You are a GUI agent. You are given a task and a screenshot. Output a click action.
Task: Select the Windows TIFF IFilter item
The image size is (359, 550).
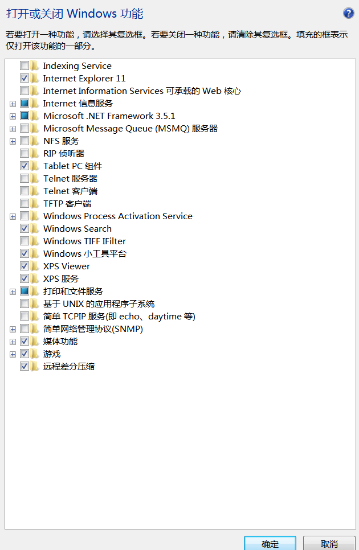pyautogui.click(x=84, y=241)
